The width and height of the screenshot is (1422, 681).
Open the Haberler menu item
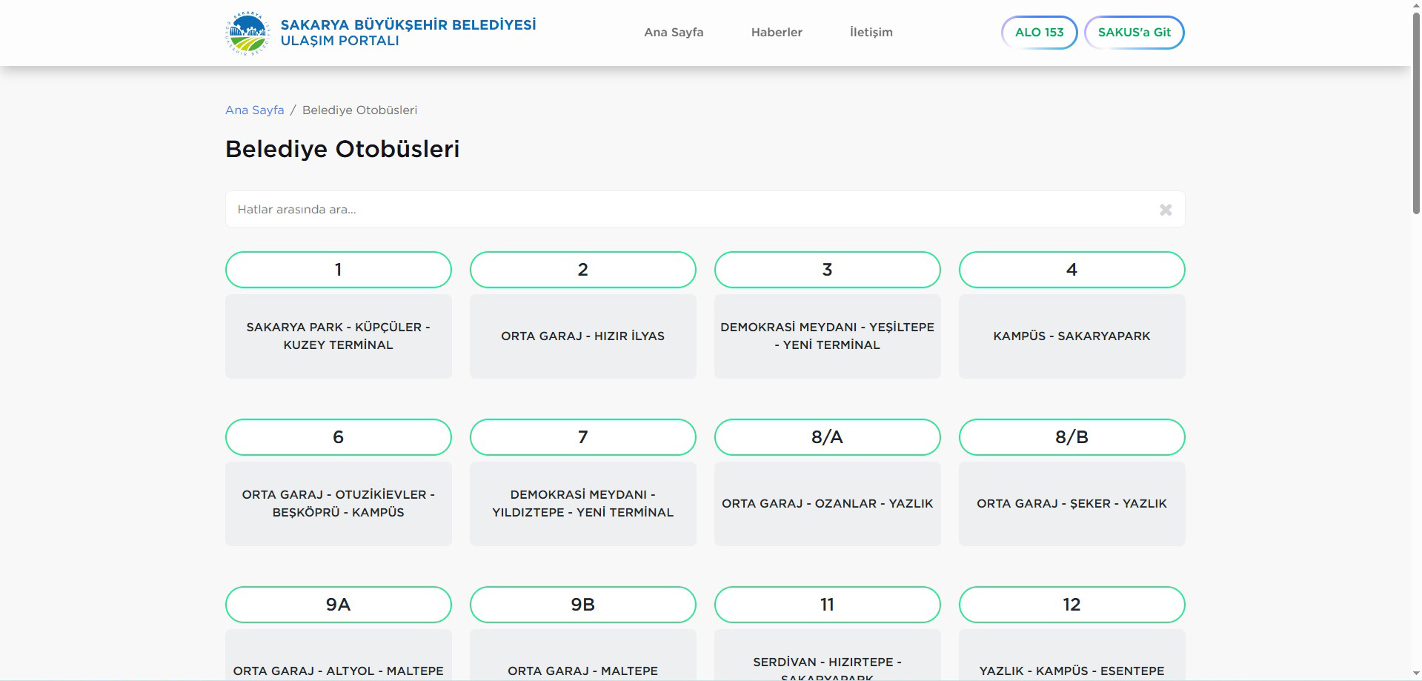point(776,33)
